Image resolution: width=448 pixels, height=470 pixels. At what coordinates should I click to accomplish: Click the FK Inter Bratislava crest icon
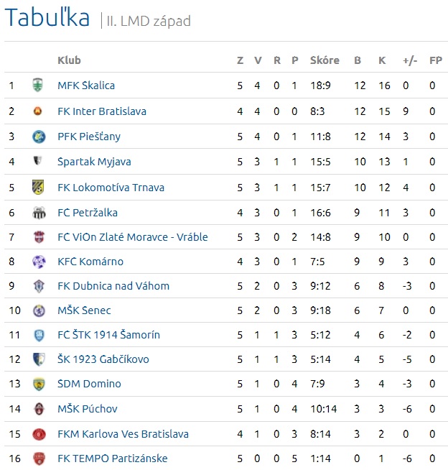point(38,111)
